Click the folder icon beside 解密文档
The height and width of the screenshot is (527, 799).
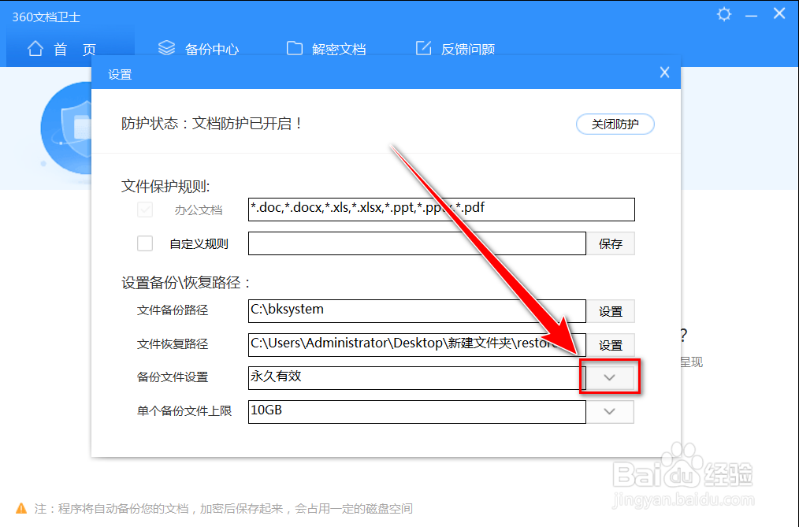tap(295, 48)
